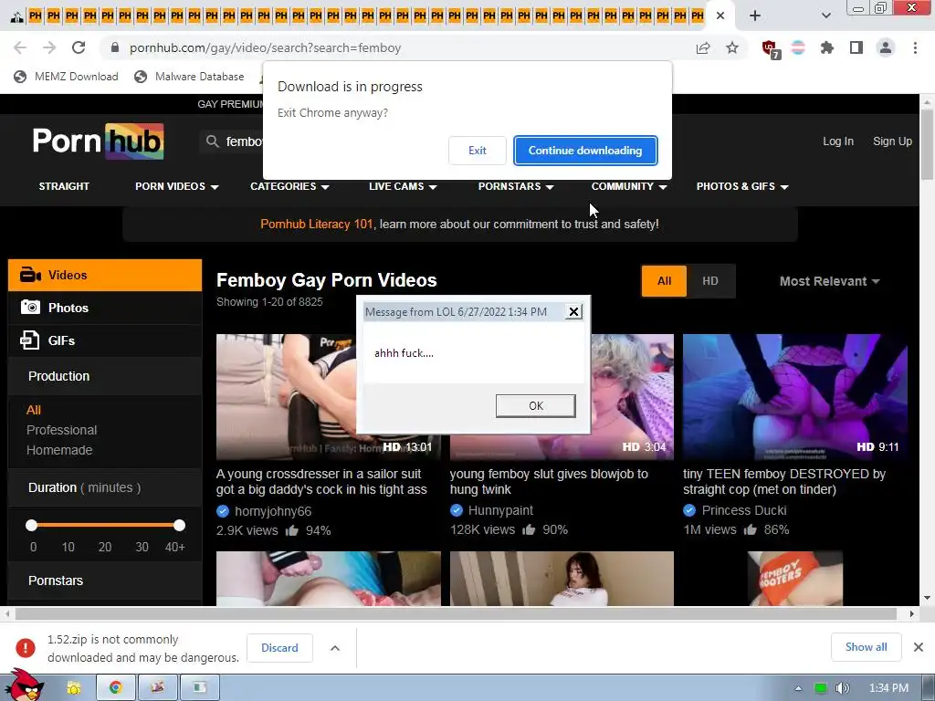This screenshot has width=935, height=701.
Task: Expand the LIVE CAMS menu
Action: tap(403, 186)
